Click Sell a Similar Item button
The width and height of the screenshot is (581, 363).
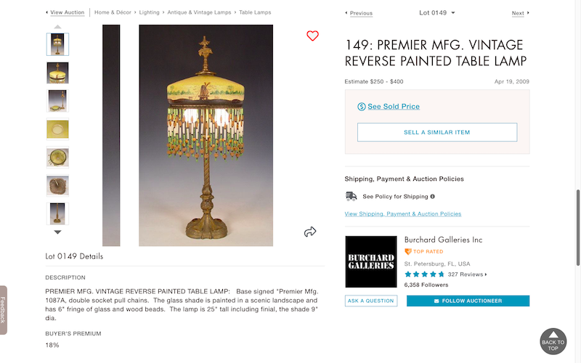(x=437, y=132)
